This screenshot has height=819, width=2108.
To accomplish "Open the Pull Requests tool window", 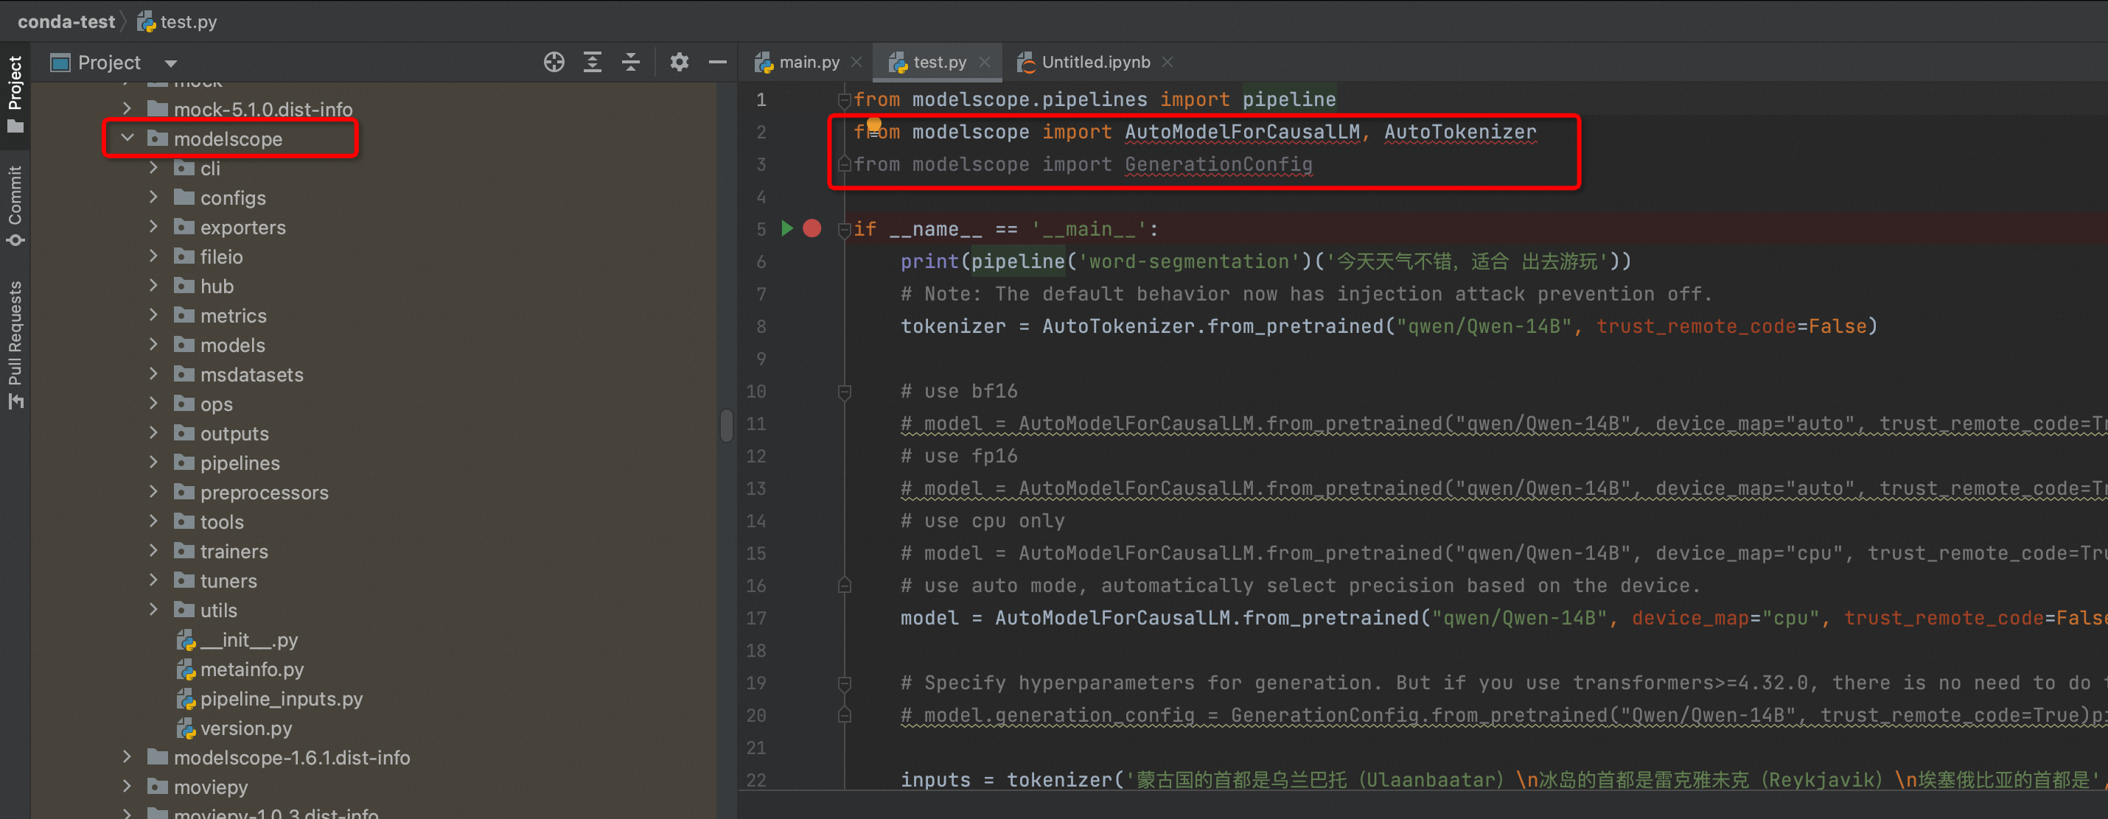I will click(15, 343).
